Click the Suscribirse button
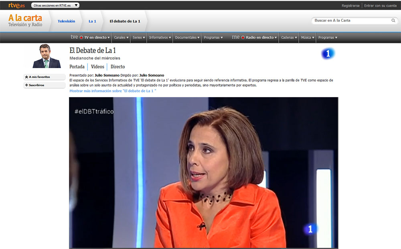Image resolution: width=401 pixels, height=249 pixels. 45,85
